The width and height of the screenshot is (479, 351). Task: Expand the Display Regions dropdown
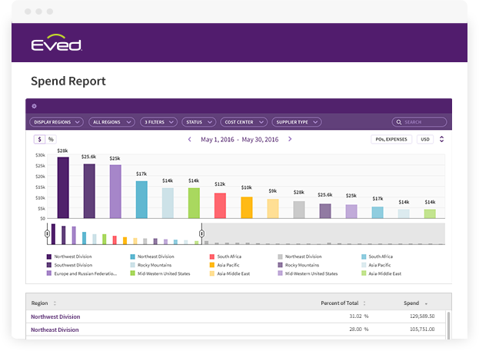tap(56, 122)
